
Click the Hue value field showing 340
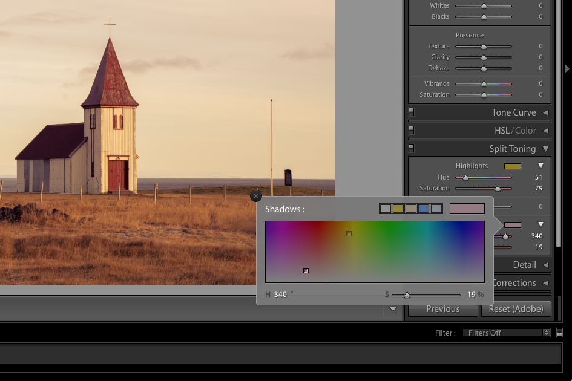point(280,295)
